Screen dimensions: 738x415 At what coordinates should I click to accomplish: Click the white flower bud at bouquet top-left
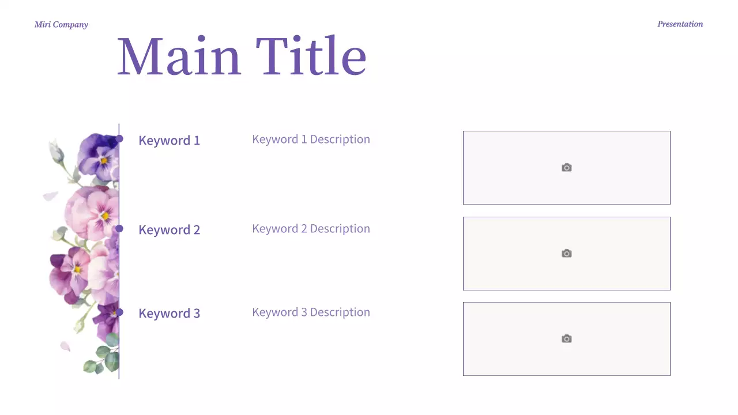coord(56,151)
